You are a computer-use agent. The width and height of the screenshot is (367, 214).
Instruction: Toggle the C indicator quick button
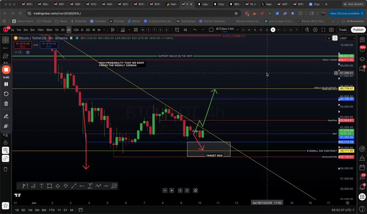point(161,30)
